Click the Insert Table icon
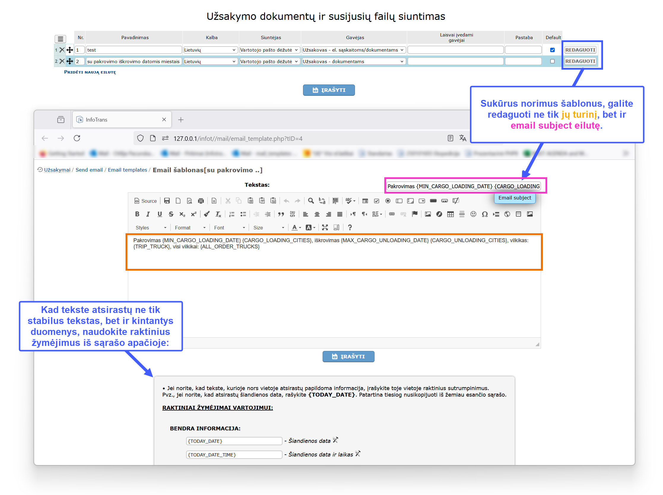 450,214
